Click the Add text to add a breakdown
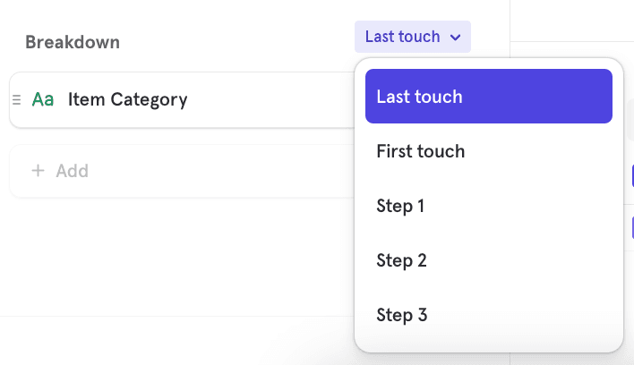 click(x=72, y=171)
